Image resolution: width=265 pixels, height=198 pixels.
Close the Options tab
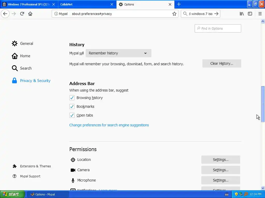[170, 4]
